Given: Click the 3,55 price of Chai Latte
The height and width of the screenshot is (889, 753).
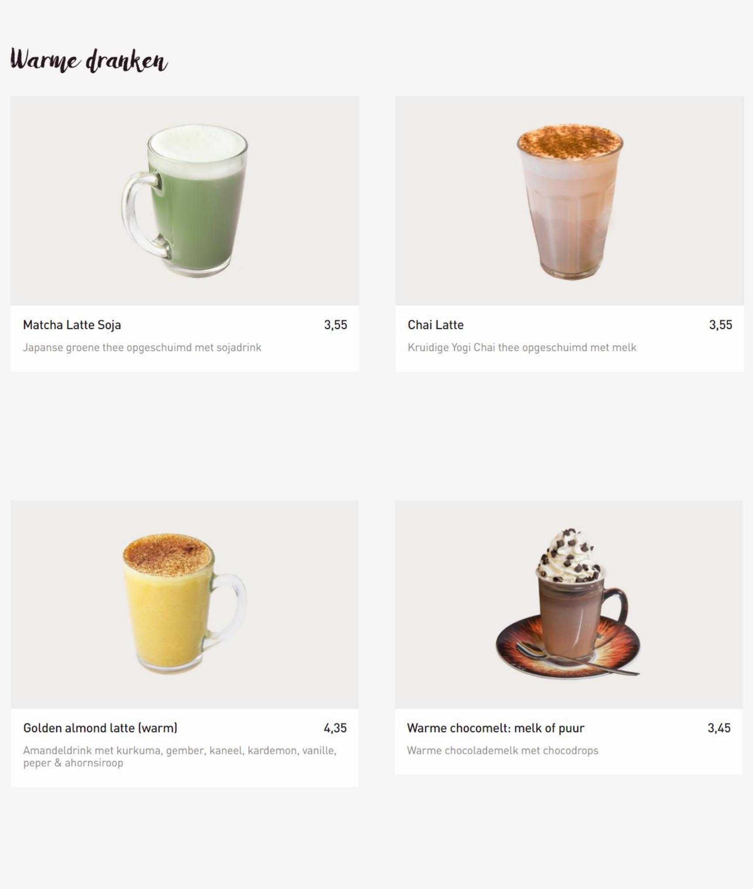Looking at the screenshot, I should tap(720, 325).
